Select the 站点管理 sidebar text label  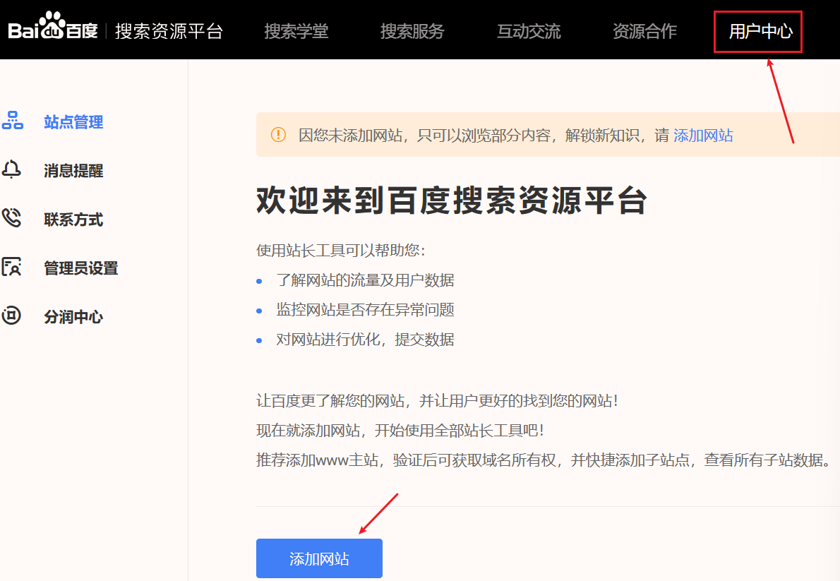(x=73, y=122)
